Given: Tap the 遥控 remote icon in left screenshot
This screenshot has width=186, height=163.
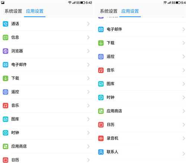Looking at the screenshot, I should click(x=6, y=92).
